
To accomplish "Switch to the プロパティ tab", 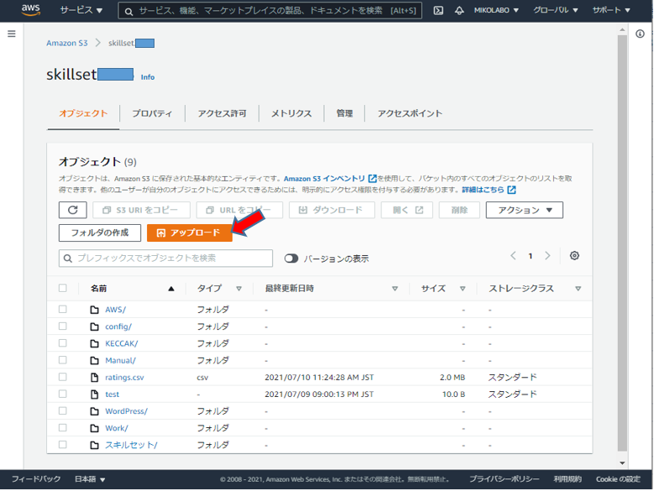I will click(x=152, y=113).
